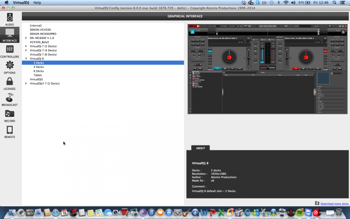Image resolution: width=350 pixels, height=219 pixels.
Task: Open GarageBand from the Dock
Action: (x=186, y=212)
